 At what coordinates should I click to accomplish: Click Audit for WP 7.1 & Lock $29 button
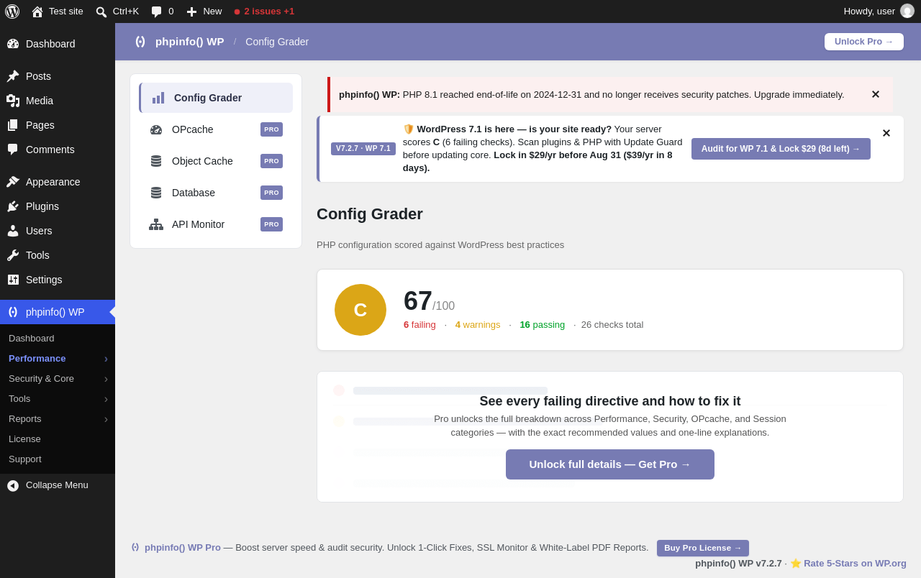point(781,149)
